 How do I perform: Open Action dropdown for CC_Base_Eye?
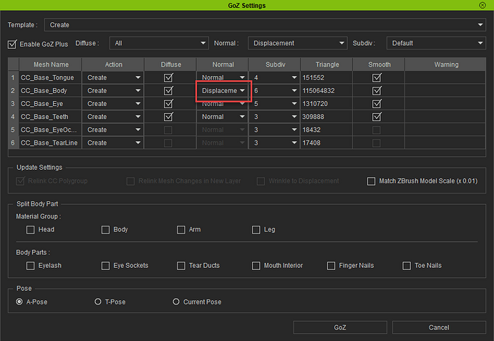point(113,104)
